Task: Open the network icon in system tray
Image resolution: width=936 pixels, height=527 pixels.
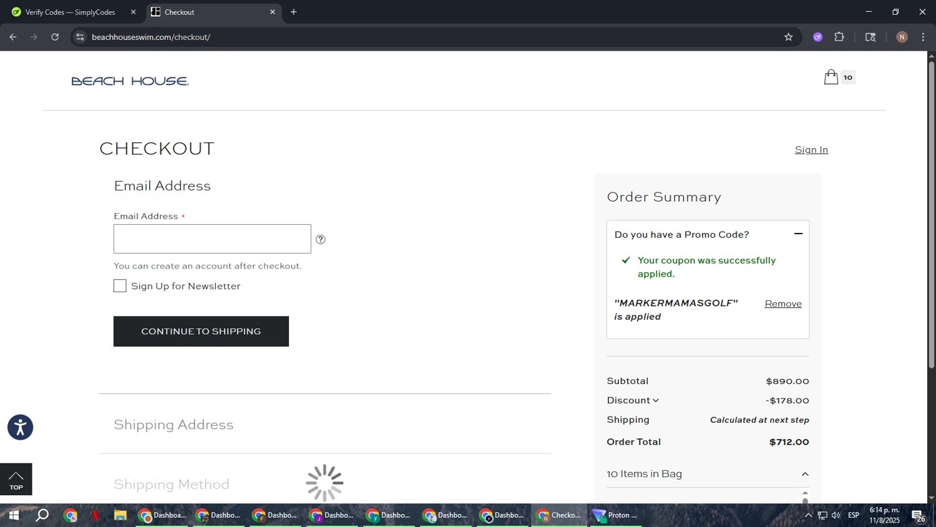Action: [822, 515]
